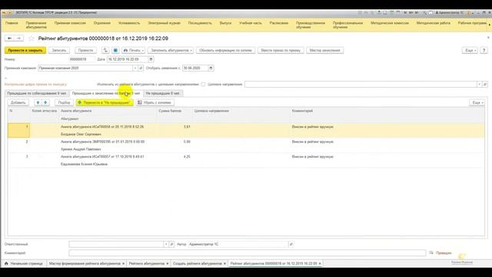This screenshot has height=277, width=492.
Task: Close the 'Создать рейтинги абитуриентов' bottom tab
Action: click(224, 263)
